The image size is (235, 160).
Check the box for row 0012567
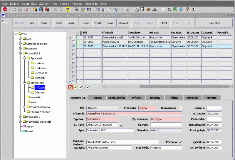point(73,37)
